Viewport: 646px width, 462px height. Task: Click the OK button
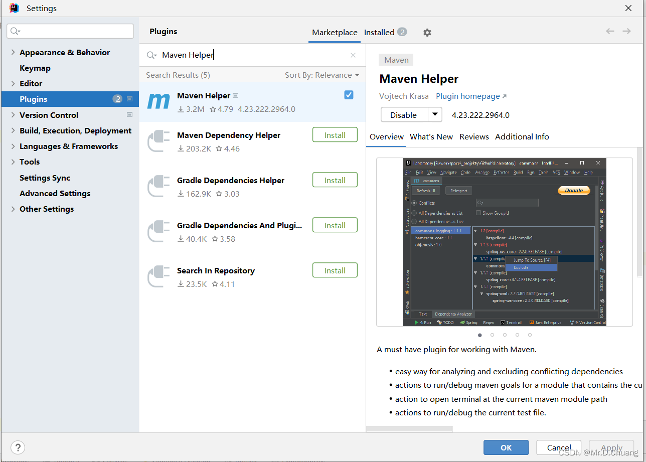point(506,447)
